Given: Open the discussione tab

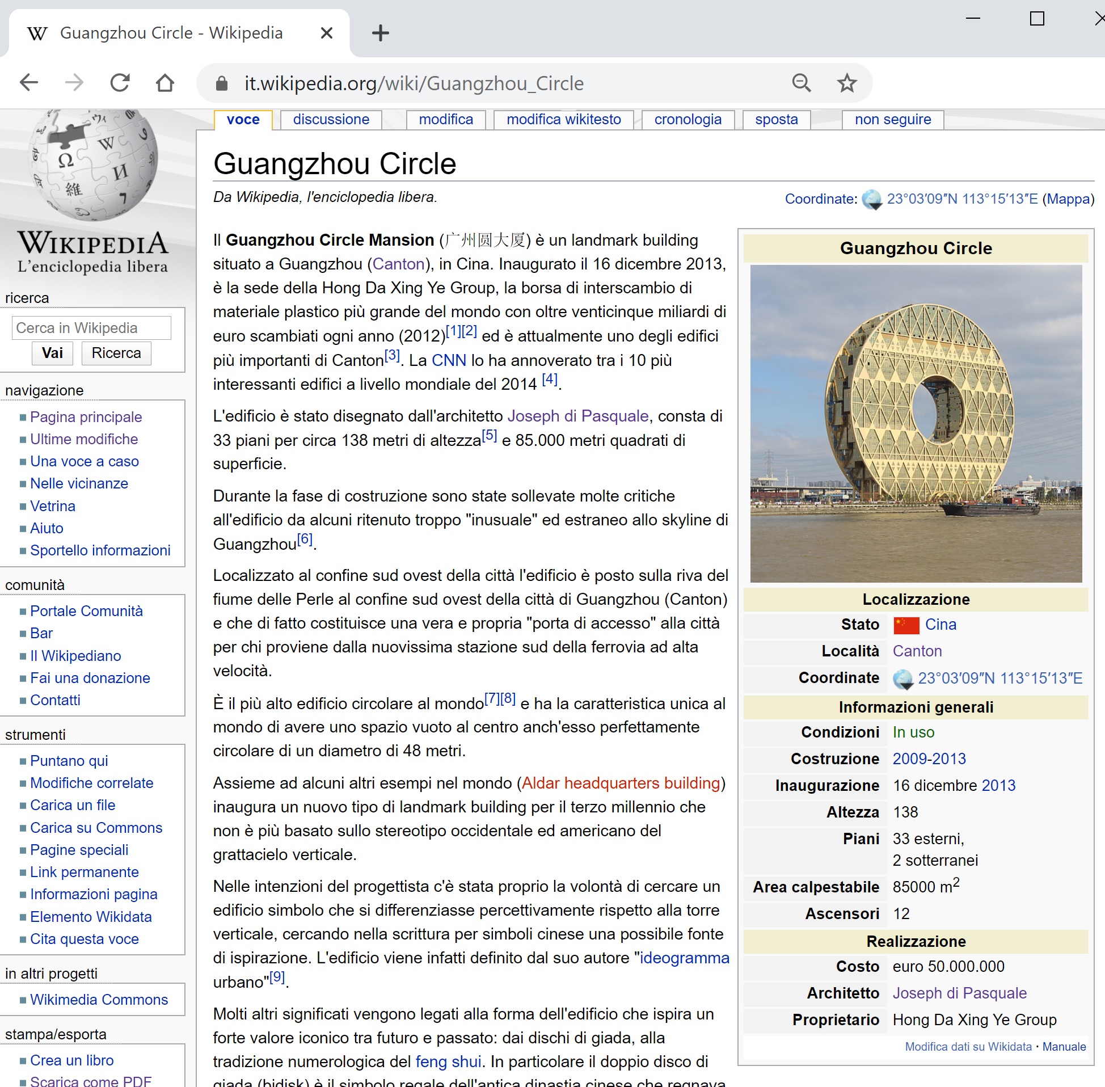Looking at the screenshot, I should [x=331, y=120].
